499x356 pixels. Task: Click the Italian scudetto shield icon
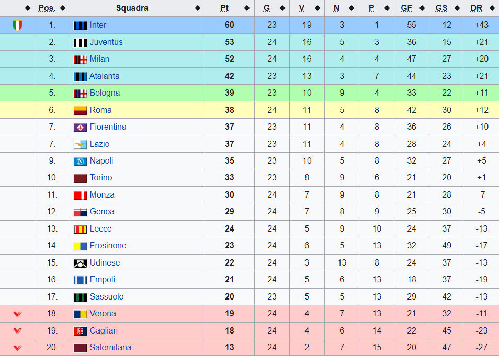tap(17, 25)
